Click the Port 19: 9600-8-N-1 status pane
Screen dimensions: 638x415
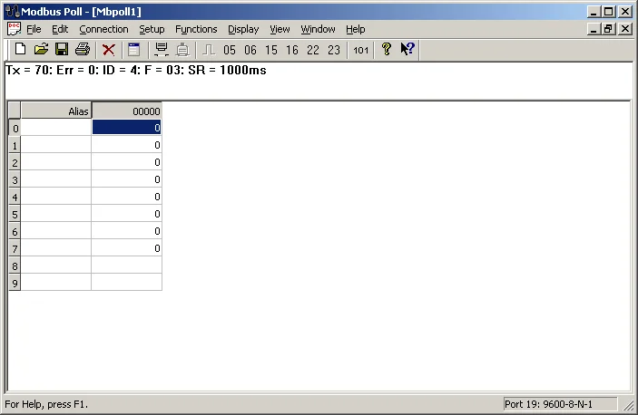[560, 404]
